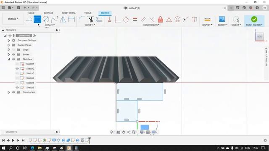Open the CONSTRAINTS dropdown menu
This screenshot has width=269, height=151.
tap(151, 25)
